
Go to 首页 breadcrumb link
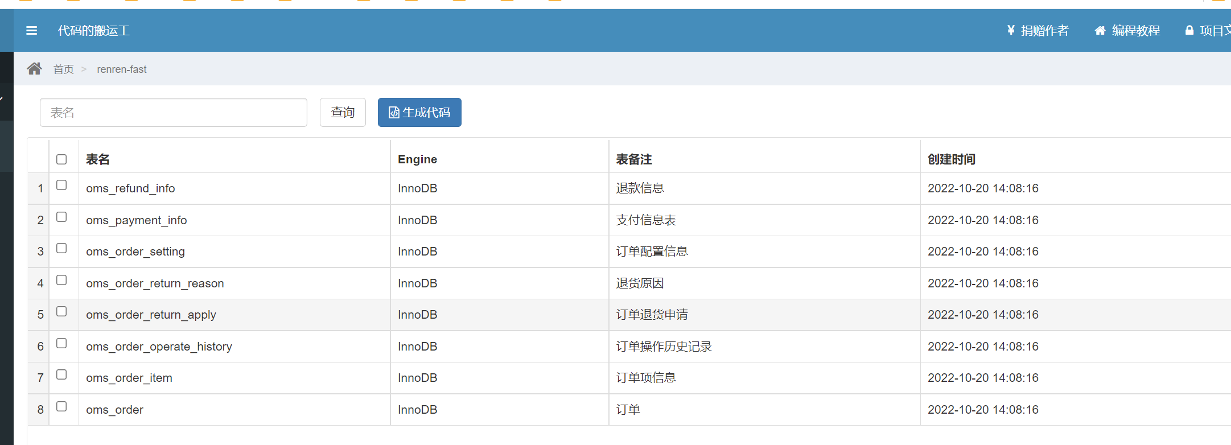click(x=64, y=69)
